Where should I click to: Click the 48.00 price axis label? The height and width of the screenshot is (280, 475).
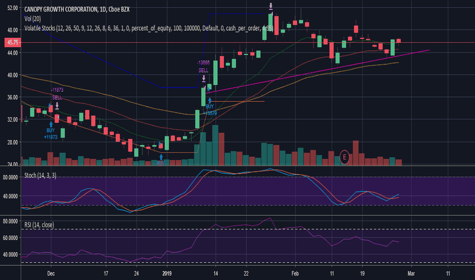pyautogui.click(x=12, y=30)
